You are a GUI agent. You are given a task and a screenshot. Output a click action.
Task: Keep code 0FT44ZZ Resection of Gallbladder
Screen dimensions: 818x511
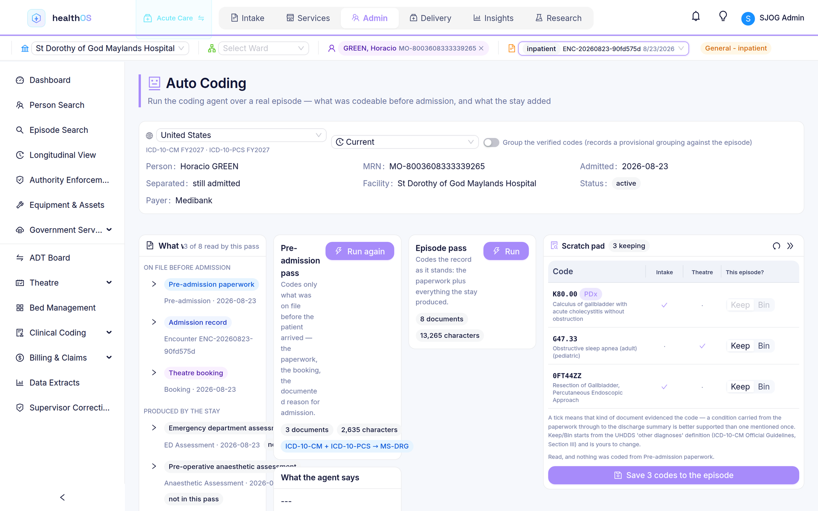(740, 387)
